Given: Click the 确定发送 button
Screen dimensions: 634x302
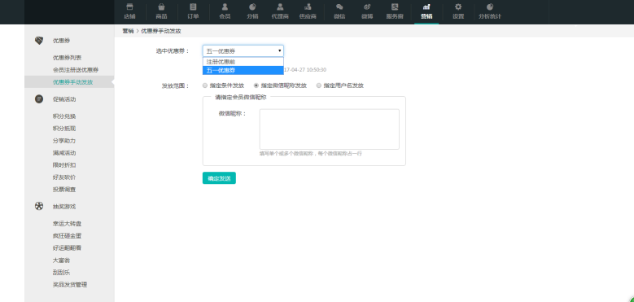Looking at the screenshot, I should [x=219, y=178].
